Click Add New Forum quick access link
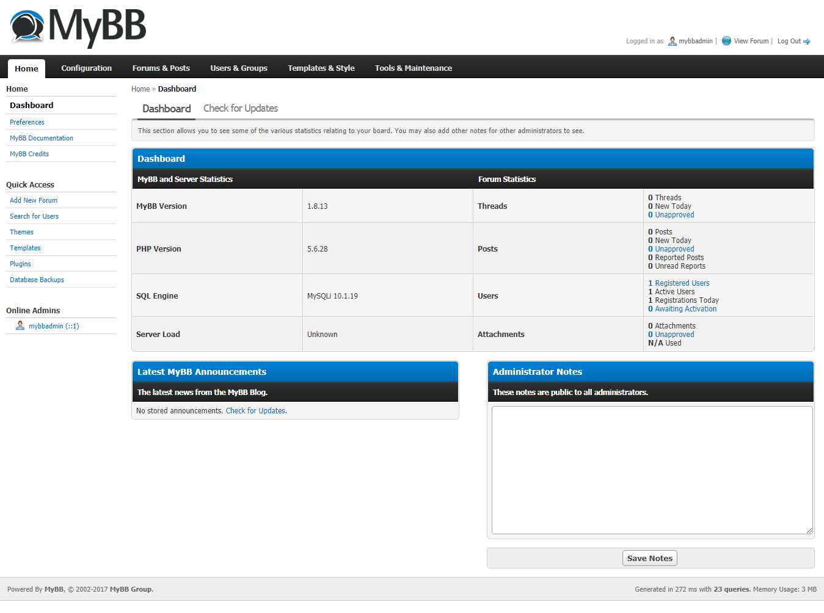This screenshot has height=613, width=824. pos(34,200)
